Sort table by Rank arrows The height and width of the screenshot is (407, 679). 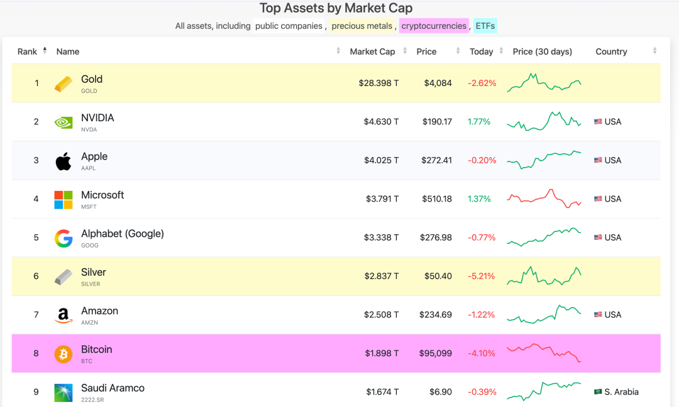[x=45, y=51]
